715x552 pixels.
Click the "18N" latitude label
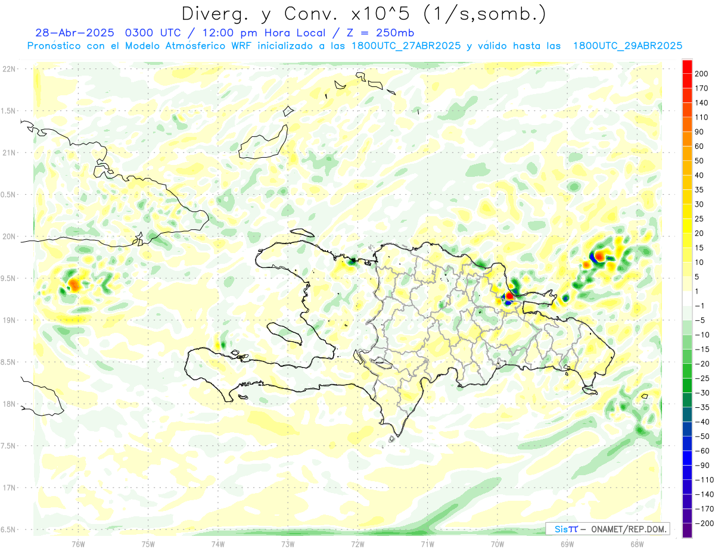[x=9, y=404]
